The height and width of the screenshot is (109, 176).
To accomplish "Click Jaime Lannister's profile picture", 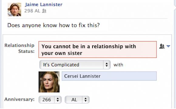I will [14, 9].
